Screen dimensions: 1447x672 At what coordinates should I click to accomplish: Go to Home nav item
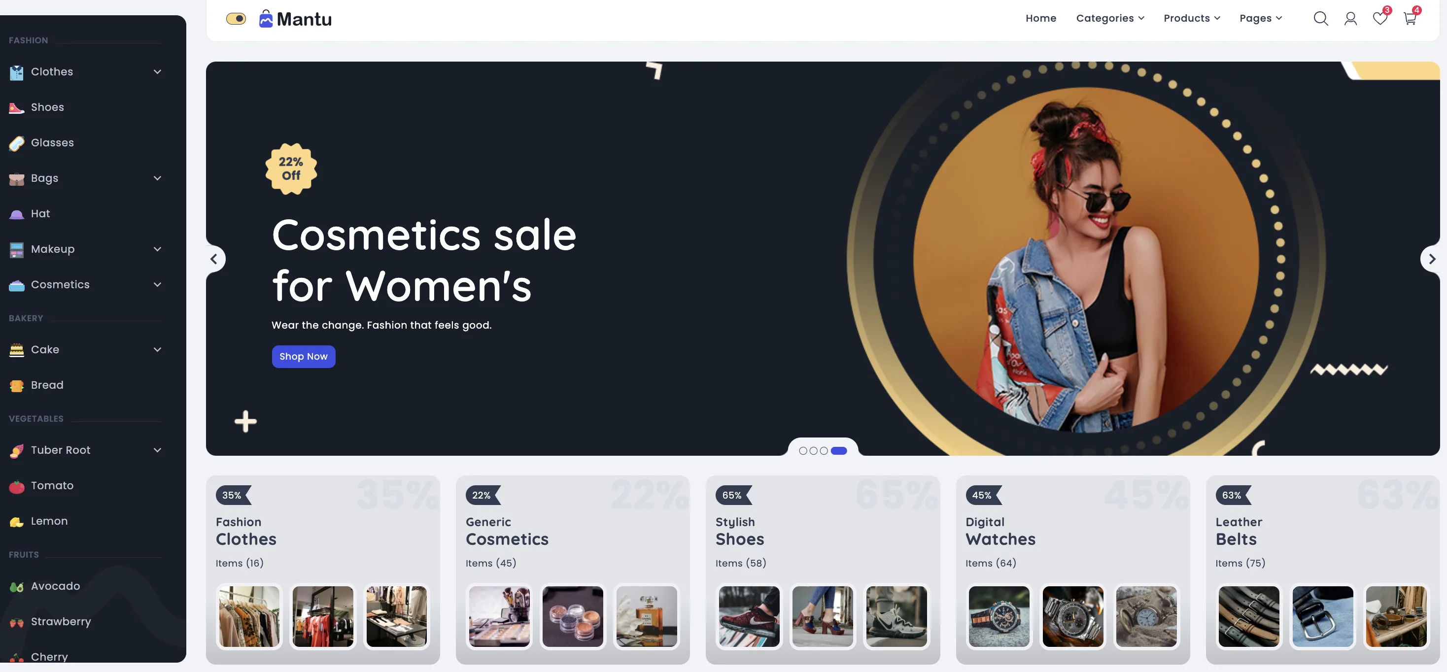coord(1040,18)
